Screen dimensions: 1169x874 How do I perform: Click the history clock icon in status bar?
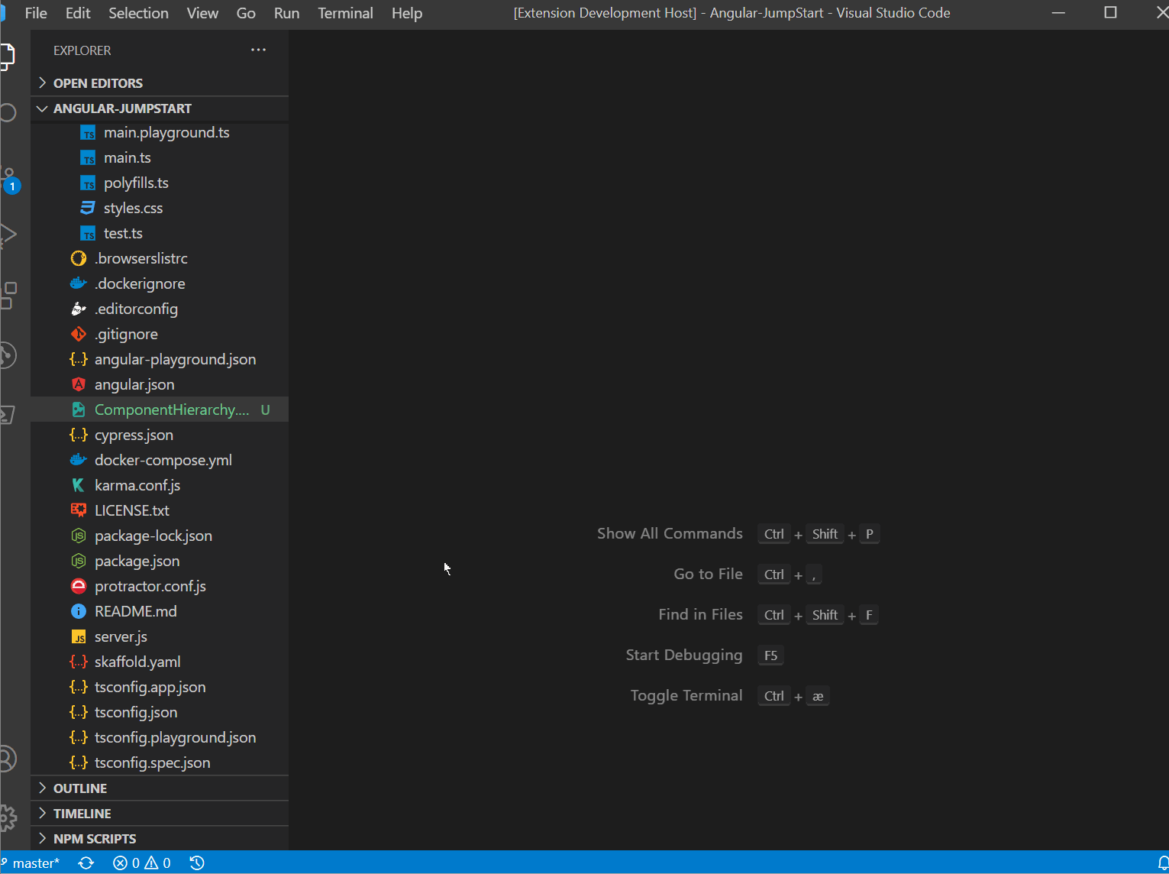197,863
